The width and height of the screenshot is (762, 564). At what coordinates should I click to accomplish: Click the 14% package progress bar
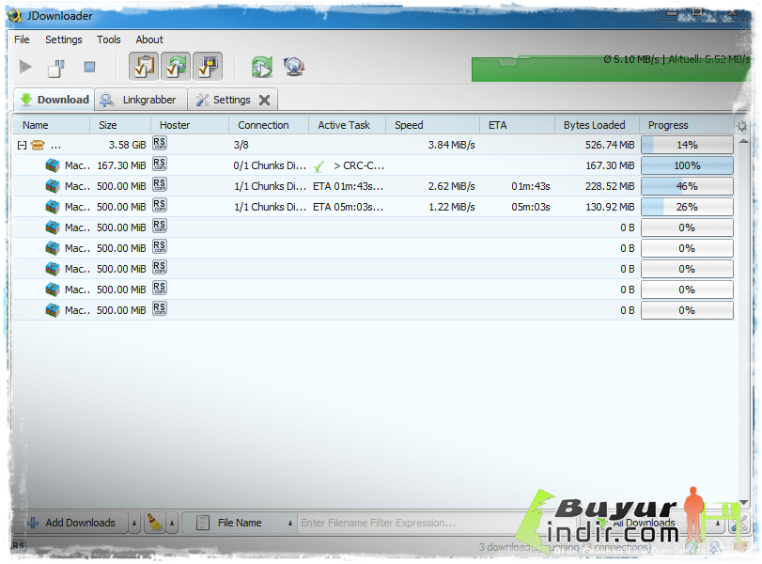687,145
